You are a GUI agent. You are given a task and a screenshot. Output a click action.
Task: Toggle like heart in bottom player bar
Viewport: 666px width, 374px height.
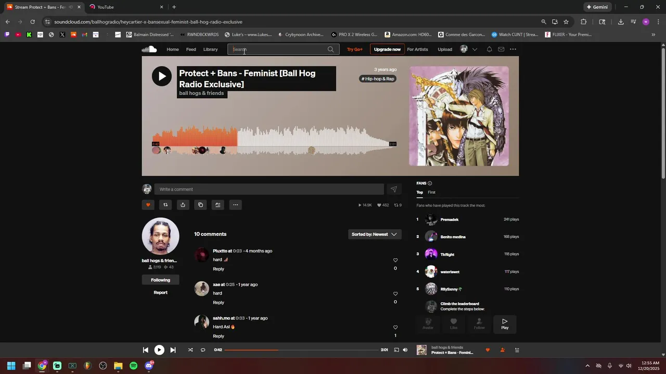pyautogui.click(x=488, y=350)
